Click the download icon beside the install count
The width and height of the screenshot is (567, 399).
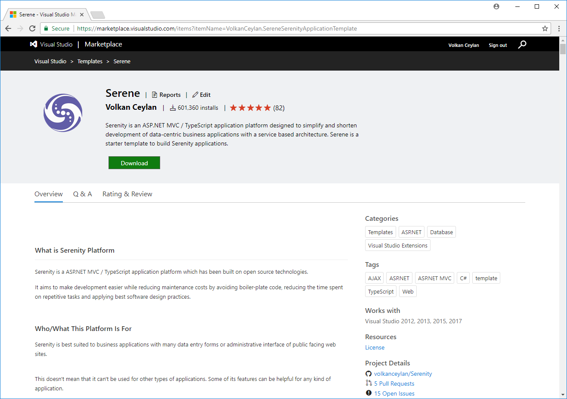click(x=173, y=108)
